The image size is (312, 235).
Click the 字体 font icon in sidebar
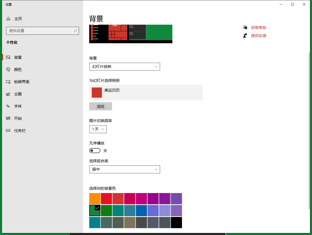click(8, 106)
